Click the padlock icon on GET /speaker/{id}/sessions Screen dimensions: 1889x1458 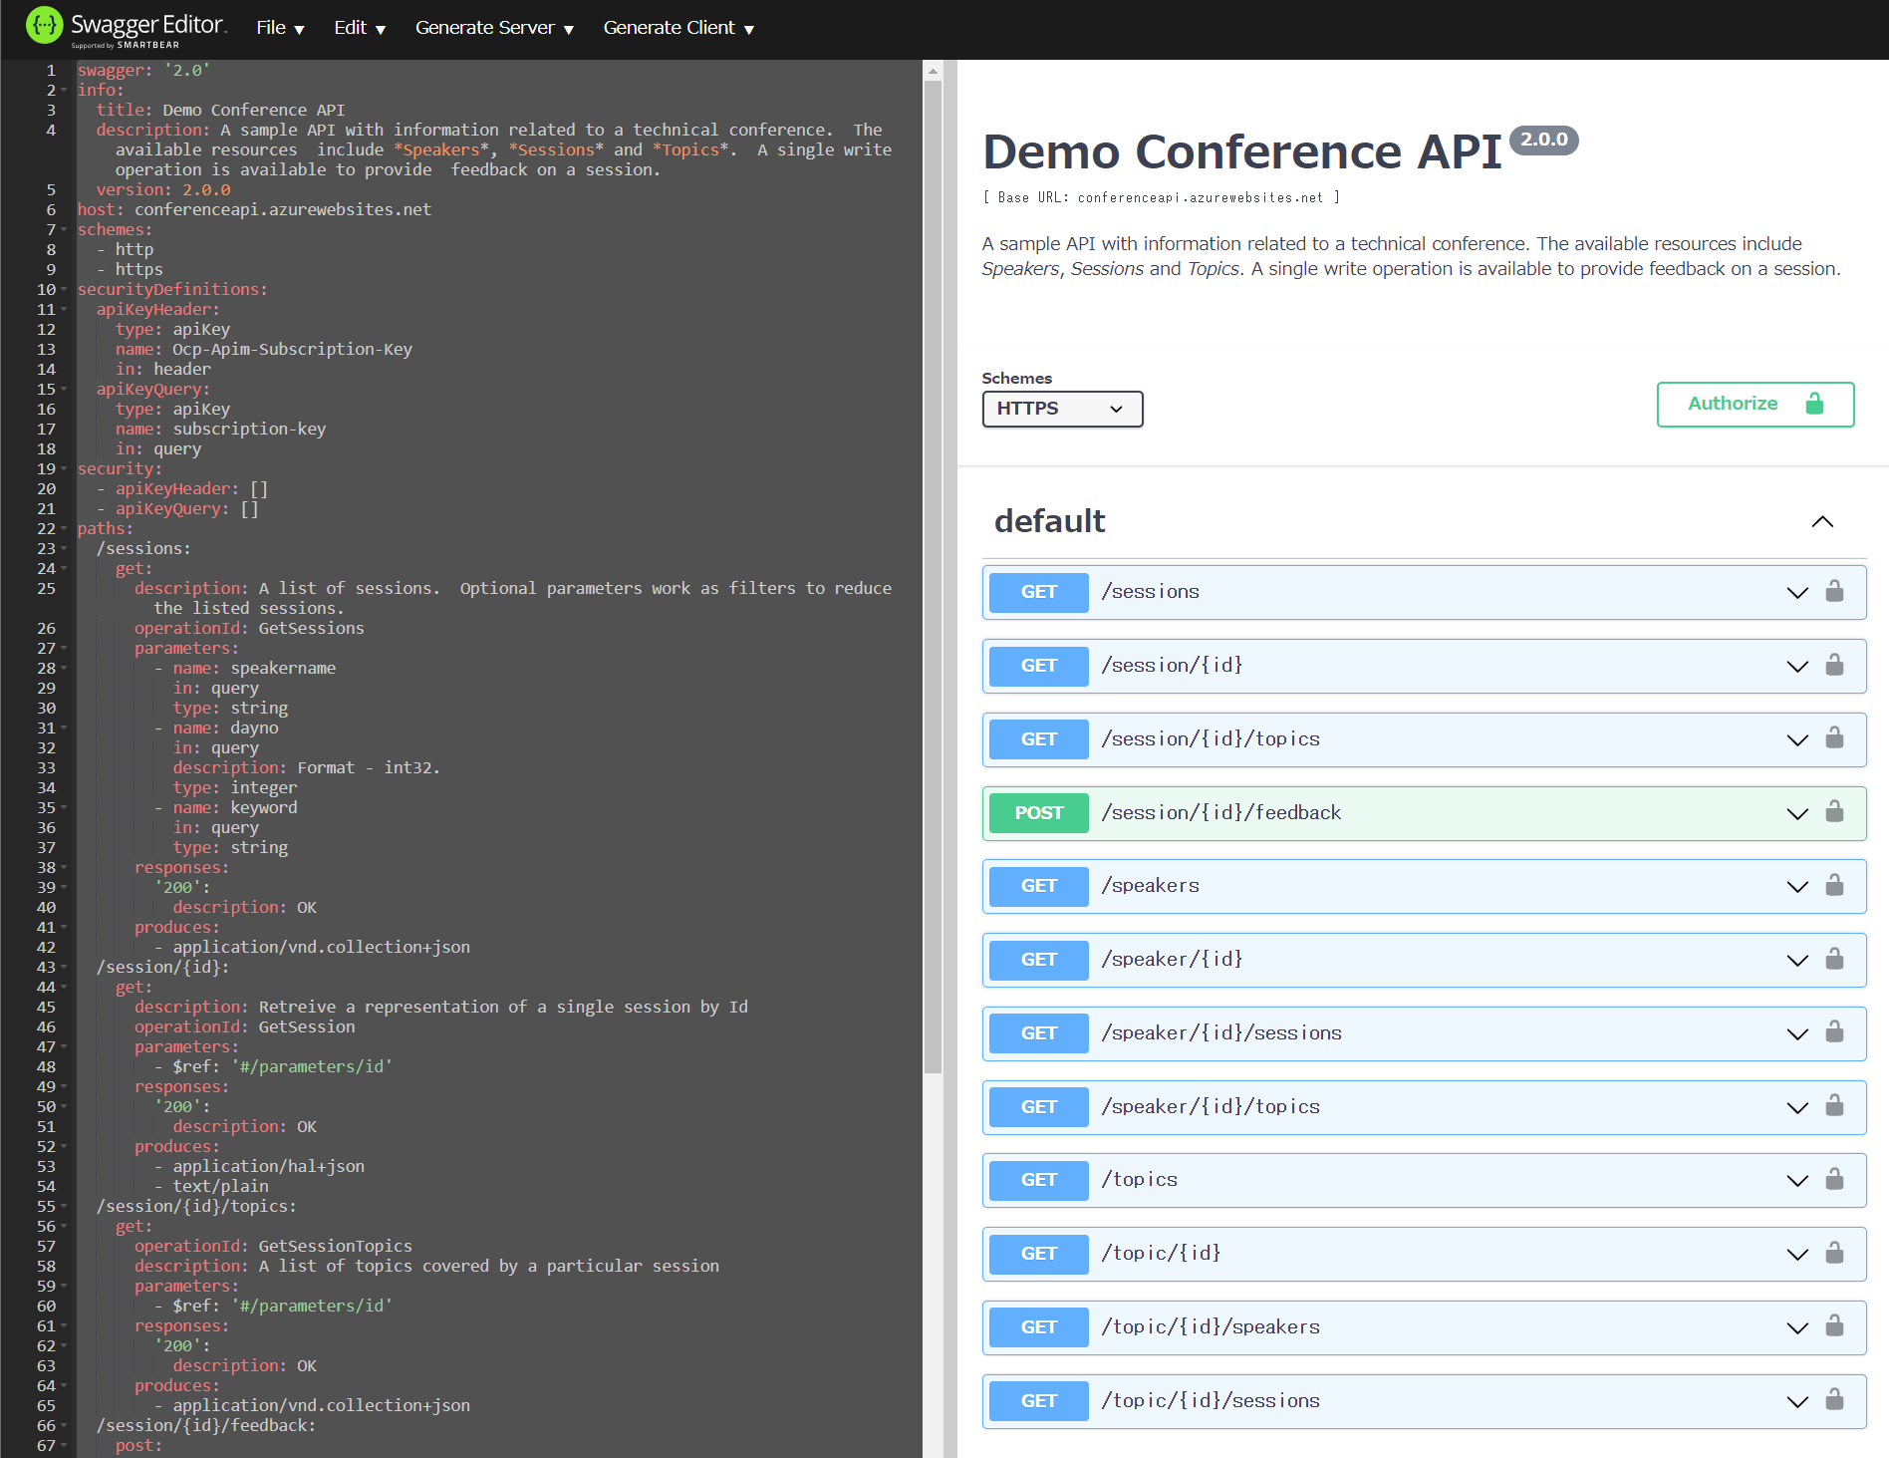(x=1834, y=1032)
